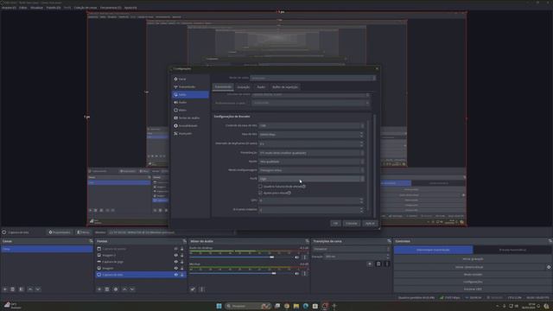553x311 pixels.
Task: Open Vídeo section in settings sidebar
Action: point(190,110)
